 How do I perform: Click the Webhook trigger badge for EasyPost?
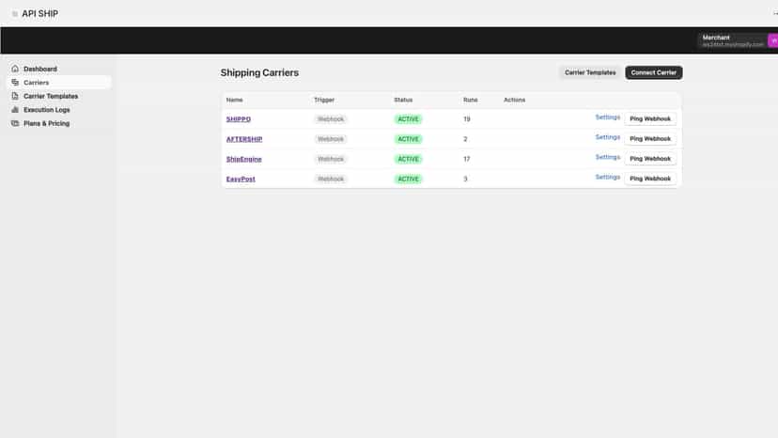click(x=331, y=179)
